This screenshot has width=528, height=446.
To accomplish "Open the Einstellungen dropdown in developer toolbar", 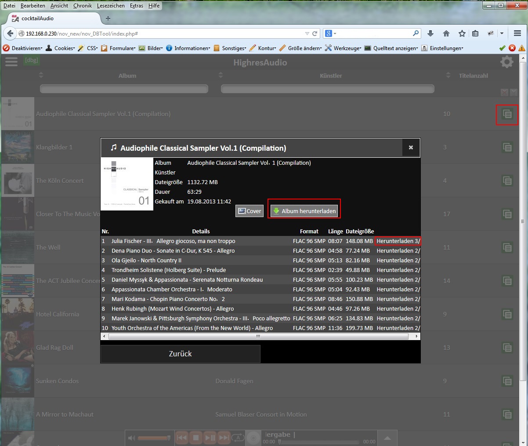I will (x=442, y=48).
